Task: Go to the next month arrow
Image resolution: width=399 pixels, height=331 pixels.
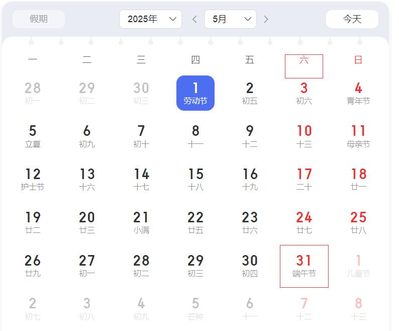Action: (266, 19)
